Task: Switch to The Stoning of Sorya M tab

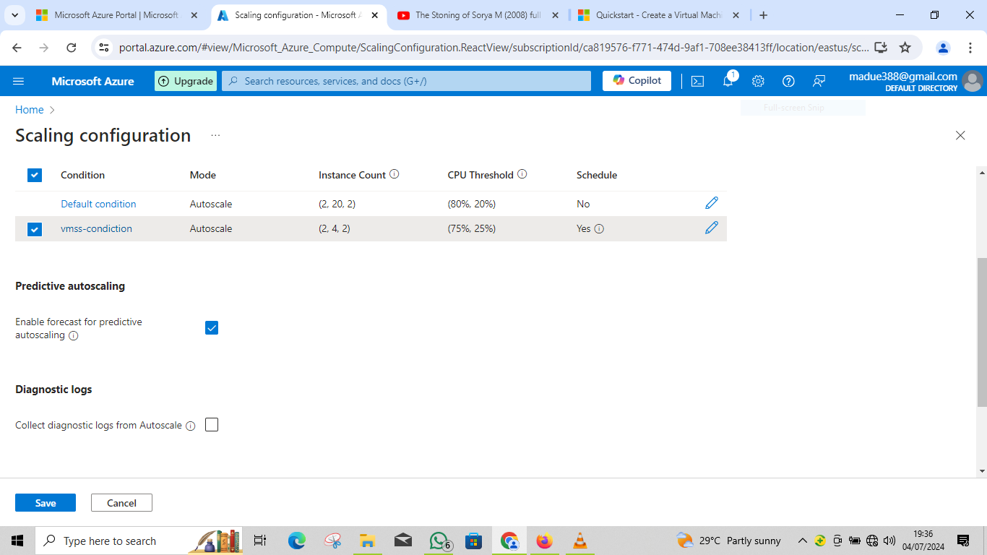Action: (x=478, y=15)
